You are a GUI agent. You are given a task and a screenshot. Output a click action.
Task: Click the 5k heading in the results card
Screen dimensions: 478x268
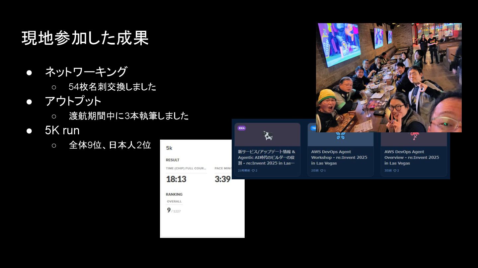pos(169,148)
